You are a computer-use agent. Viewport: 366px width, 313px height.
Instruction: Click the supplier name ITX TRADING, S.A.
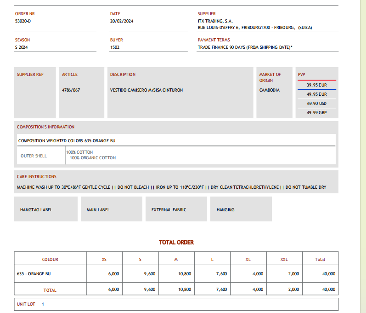click(x=215, y=21)
